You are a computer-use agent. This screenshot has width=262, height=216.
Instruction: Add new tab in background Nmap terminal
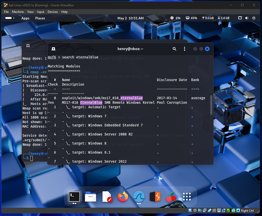pyautogui.click(x=28, y=46)
